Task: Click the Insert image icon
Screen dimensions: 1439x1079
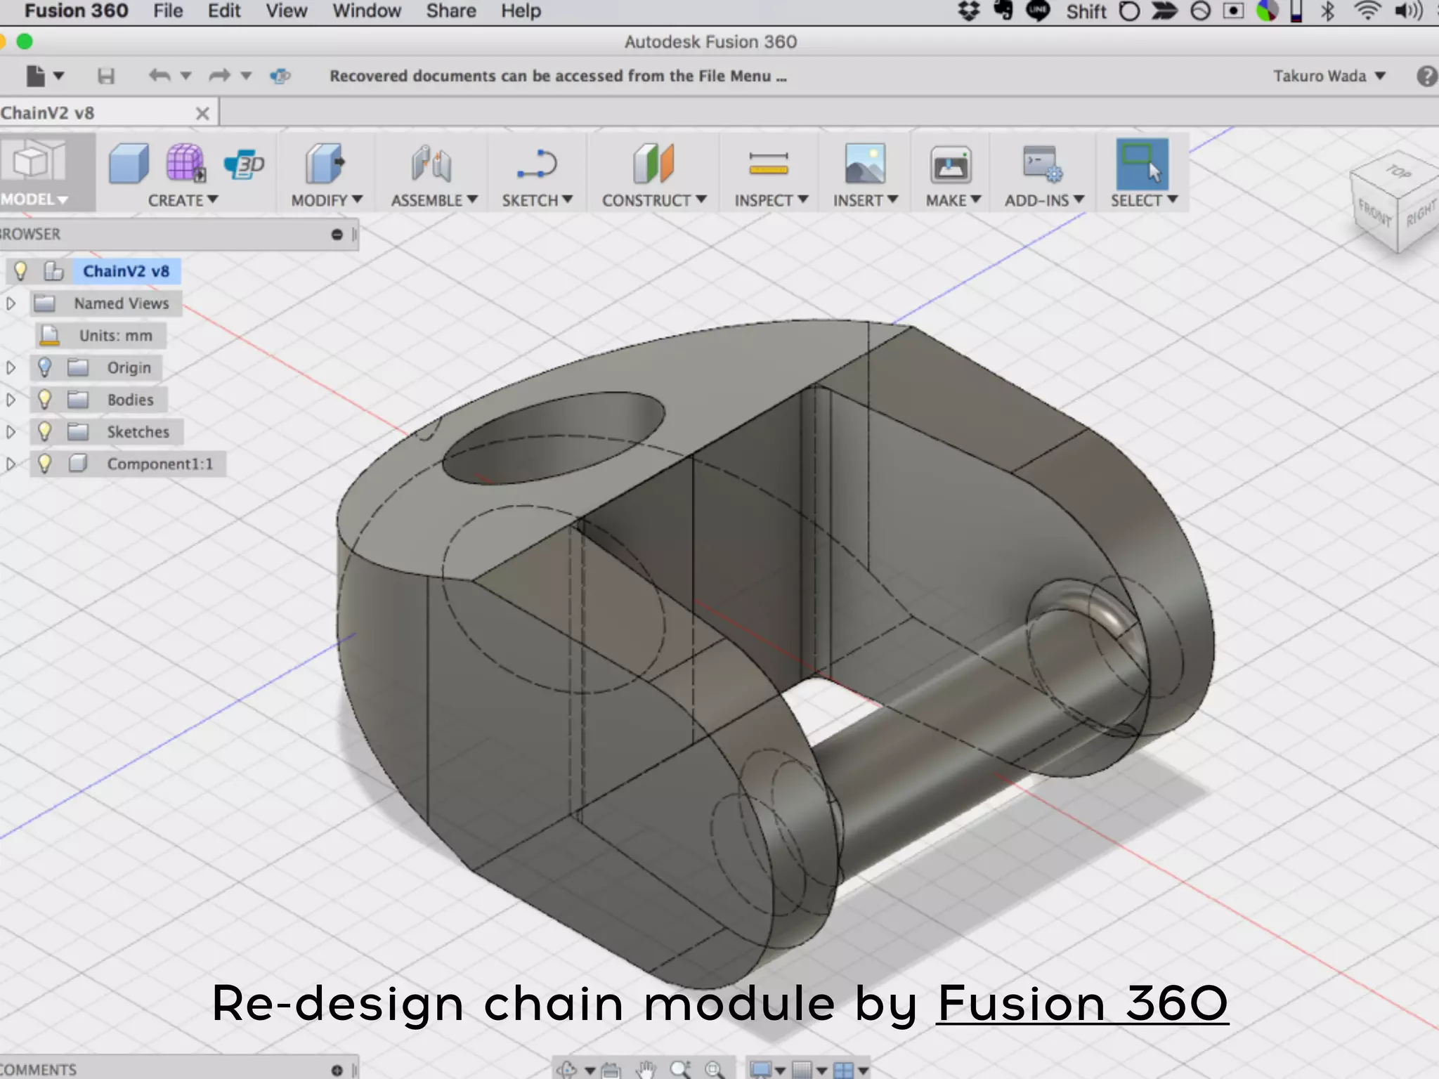Action: coord(865,164)
